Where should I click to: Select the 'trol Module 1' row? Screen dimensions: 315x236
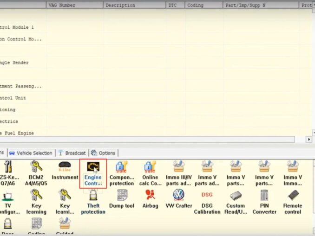point(156,27)
